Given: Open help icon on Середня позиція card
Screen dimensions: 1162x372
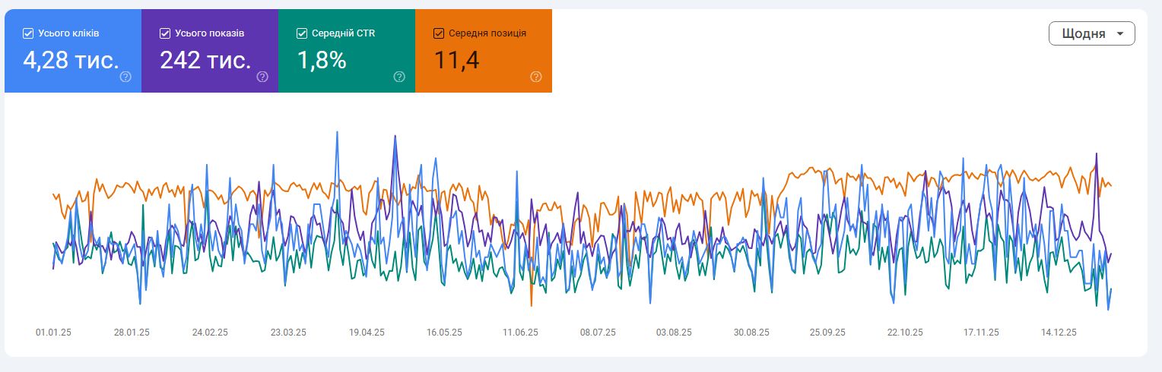Looking at the screenshot, I should (x=536, y=77).
